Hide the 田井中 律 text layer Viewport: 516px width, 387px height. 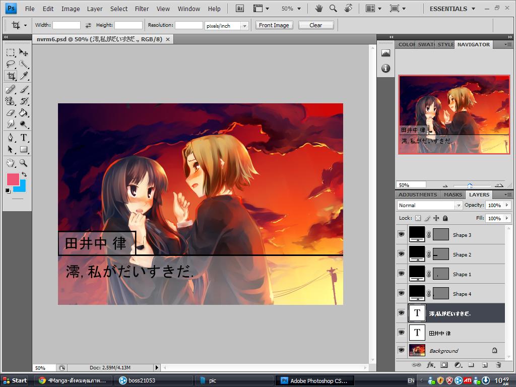pyautogui.click(x=401, y=333)
